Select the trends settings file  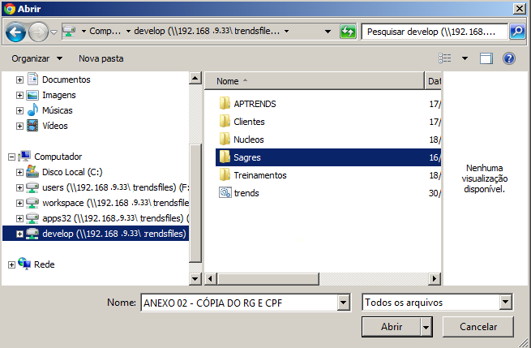pos(246,193)
